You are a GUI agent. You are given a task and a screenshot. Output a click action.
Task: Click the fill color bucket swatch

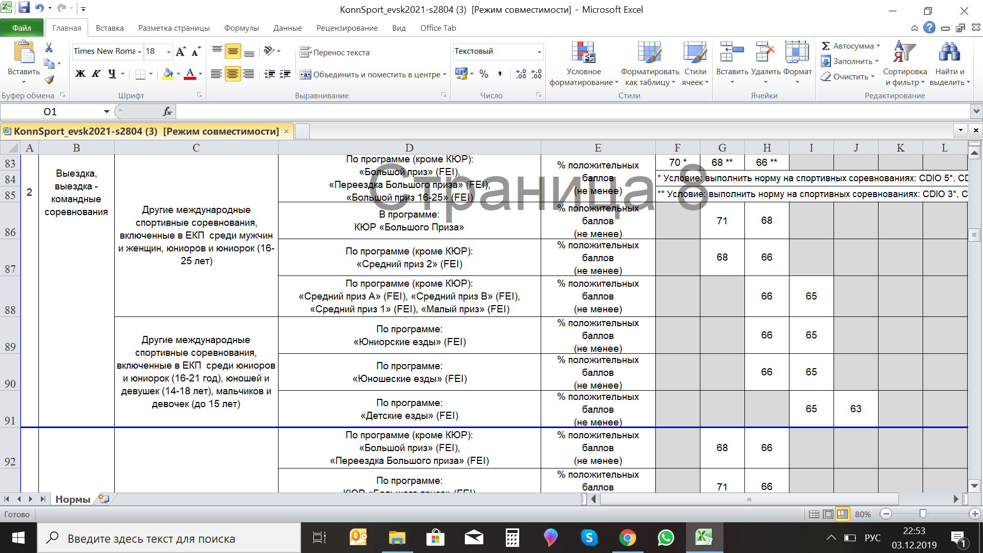(167, 74)
